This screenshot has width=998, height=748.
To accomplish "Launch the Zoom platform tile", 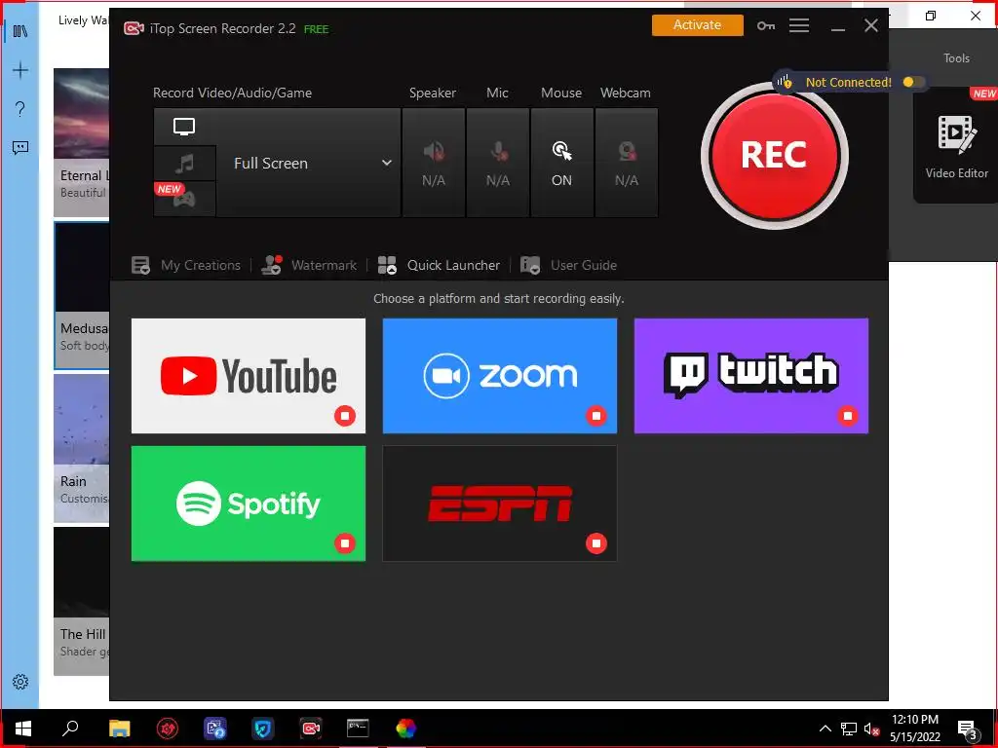I will tap(500, 376).
